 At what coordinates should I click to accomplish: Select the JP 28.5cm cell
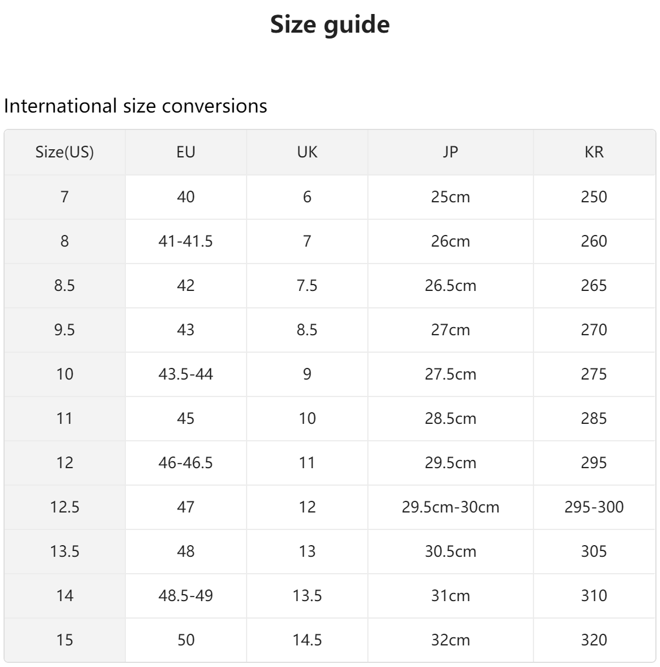coord(450,418)
